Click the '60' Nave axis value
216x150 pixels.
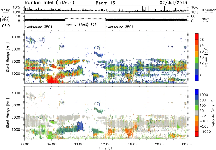[193, 16]
